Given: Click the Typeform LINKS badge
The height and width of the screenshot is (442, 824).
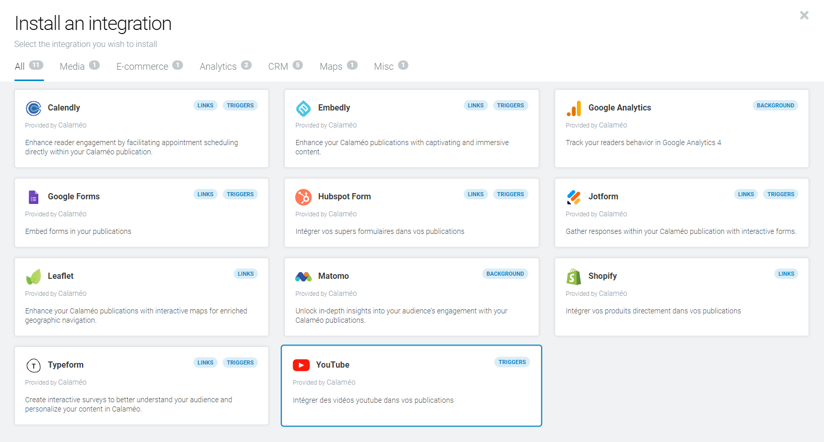Looking at the screenshot, I should [x=205, y=362].
